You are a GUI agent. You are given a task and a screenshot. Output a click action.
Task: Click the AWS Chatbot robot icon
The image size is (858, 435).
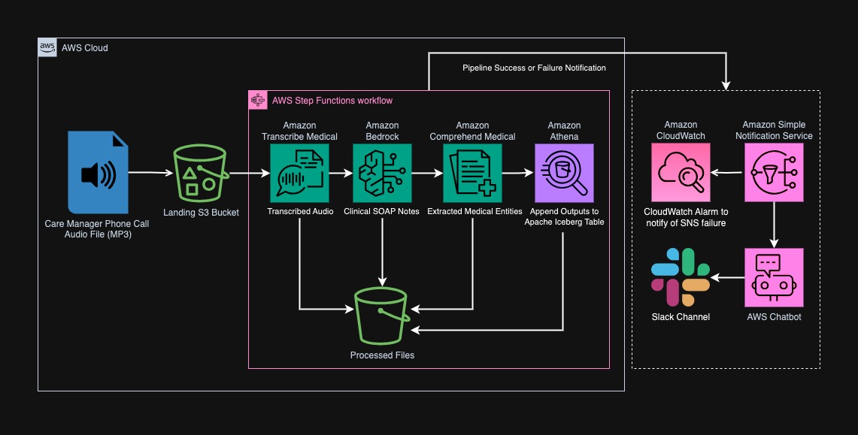point(774,277)
